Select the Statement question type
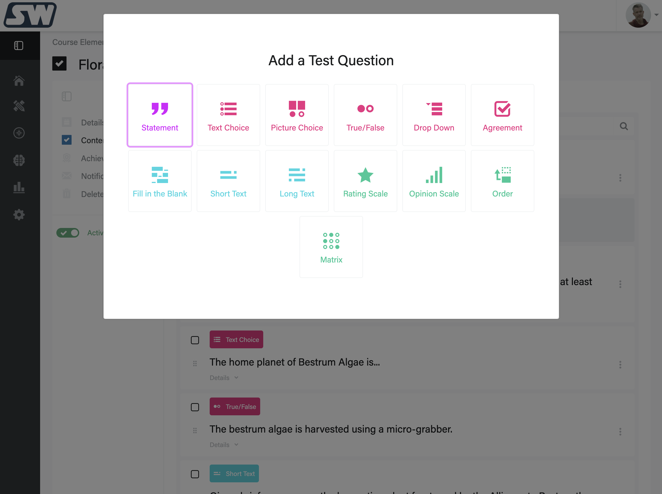This screenshot has height=494, width=662. 160,115
